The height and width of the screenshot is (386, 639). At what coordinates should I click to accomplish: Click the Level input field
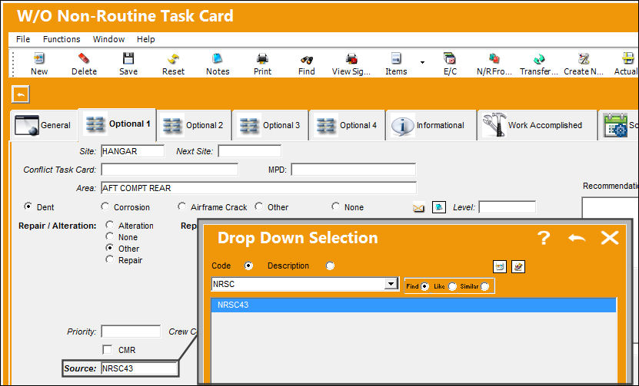click(507, 207)
